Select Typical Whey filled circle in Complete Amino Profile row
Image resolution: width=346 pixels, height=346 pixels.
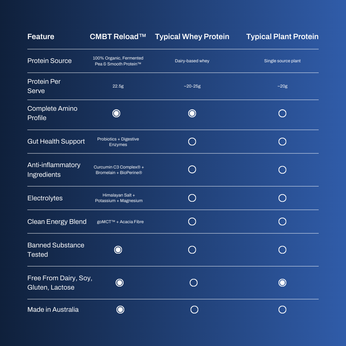click(192, 113)
